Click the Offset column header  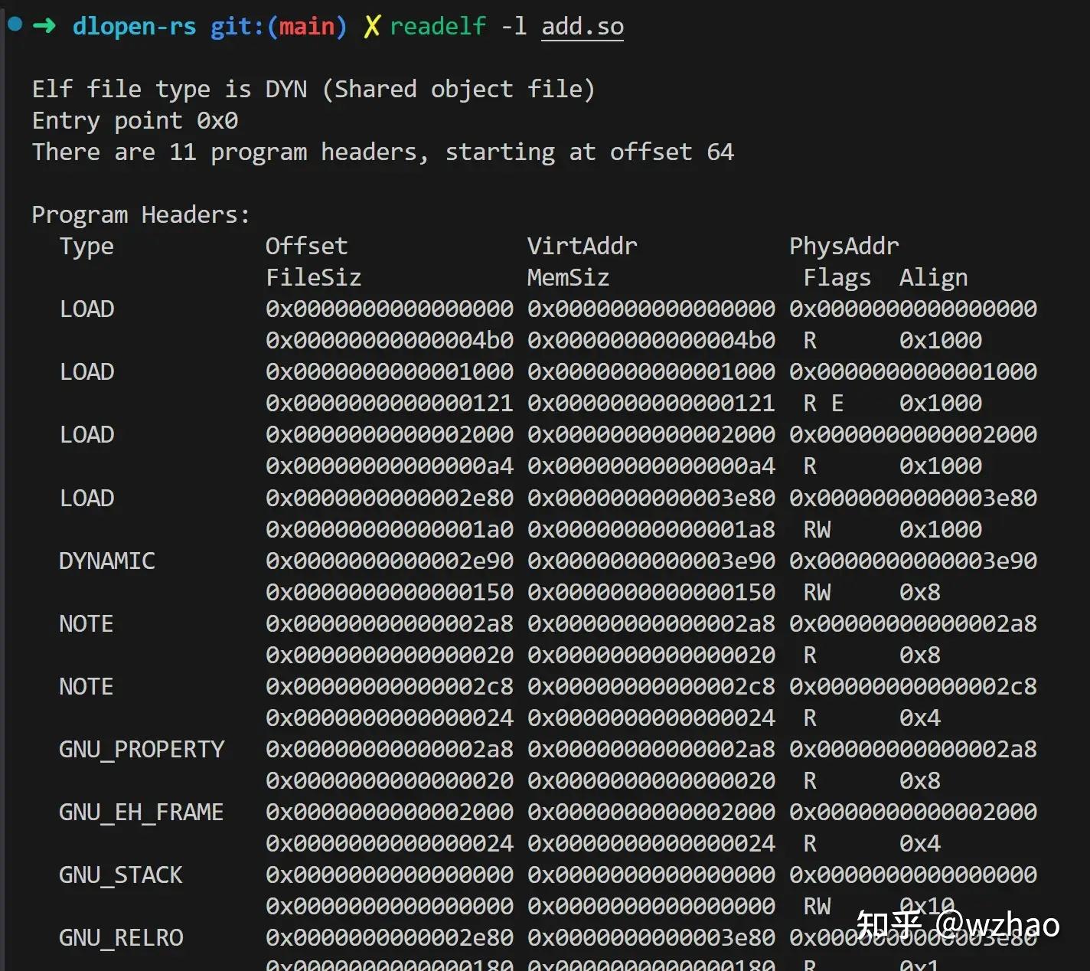tap(306, 246)
